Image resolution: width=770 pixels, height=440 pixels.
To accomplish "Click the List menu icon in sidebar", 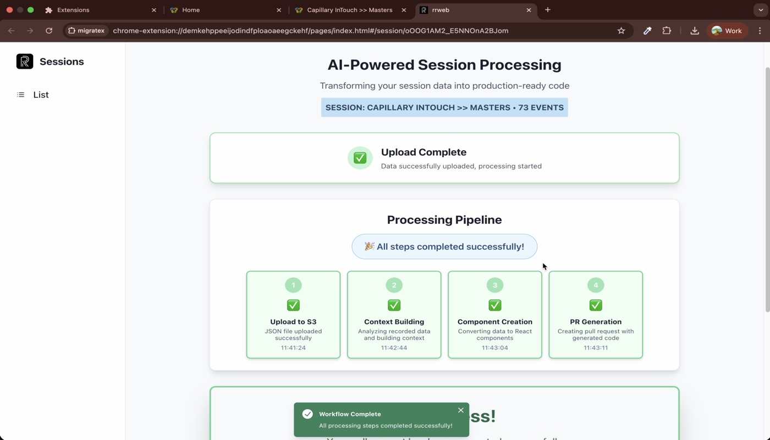I will [x=20, y=95].
